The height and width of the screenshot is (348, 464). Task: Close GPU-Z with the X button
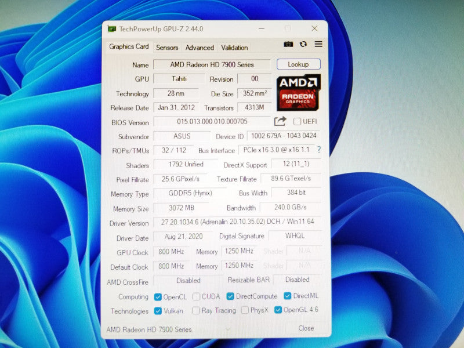(314, 28)
